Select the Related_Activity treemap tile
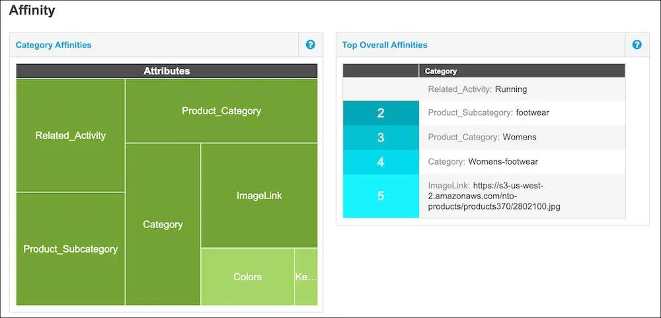Screen dimensions: 661x318 click(71, 136)
